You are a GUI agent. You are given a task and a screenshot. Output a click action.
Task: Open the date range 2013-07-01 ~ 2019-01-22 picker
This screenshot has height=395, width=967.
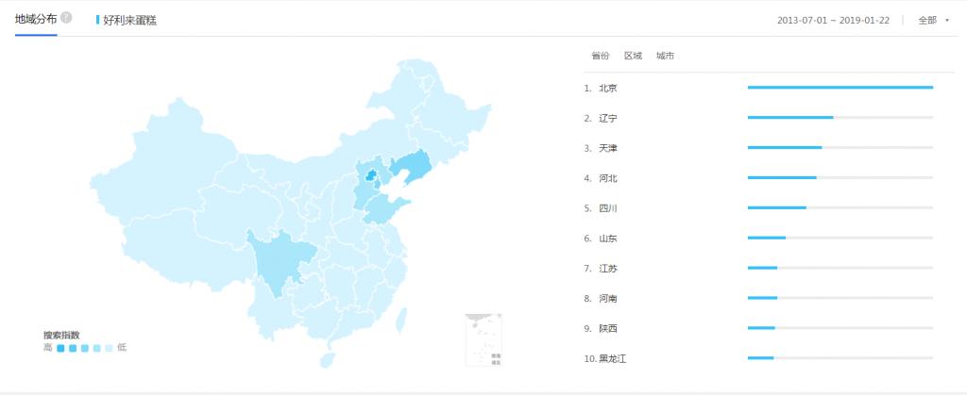click(832, 19)
